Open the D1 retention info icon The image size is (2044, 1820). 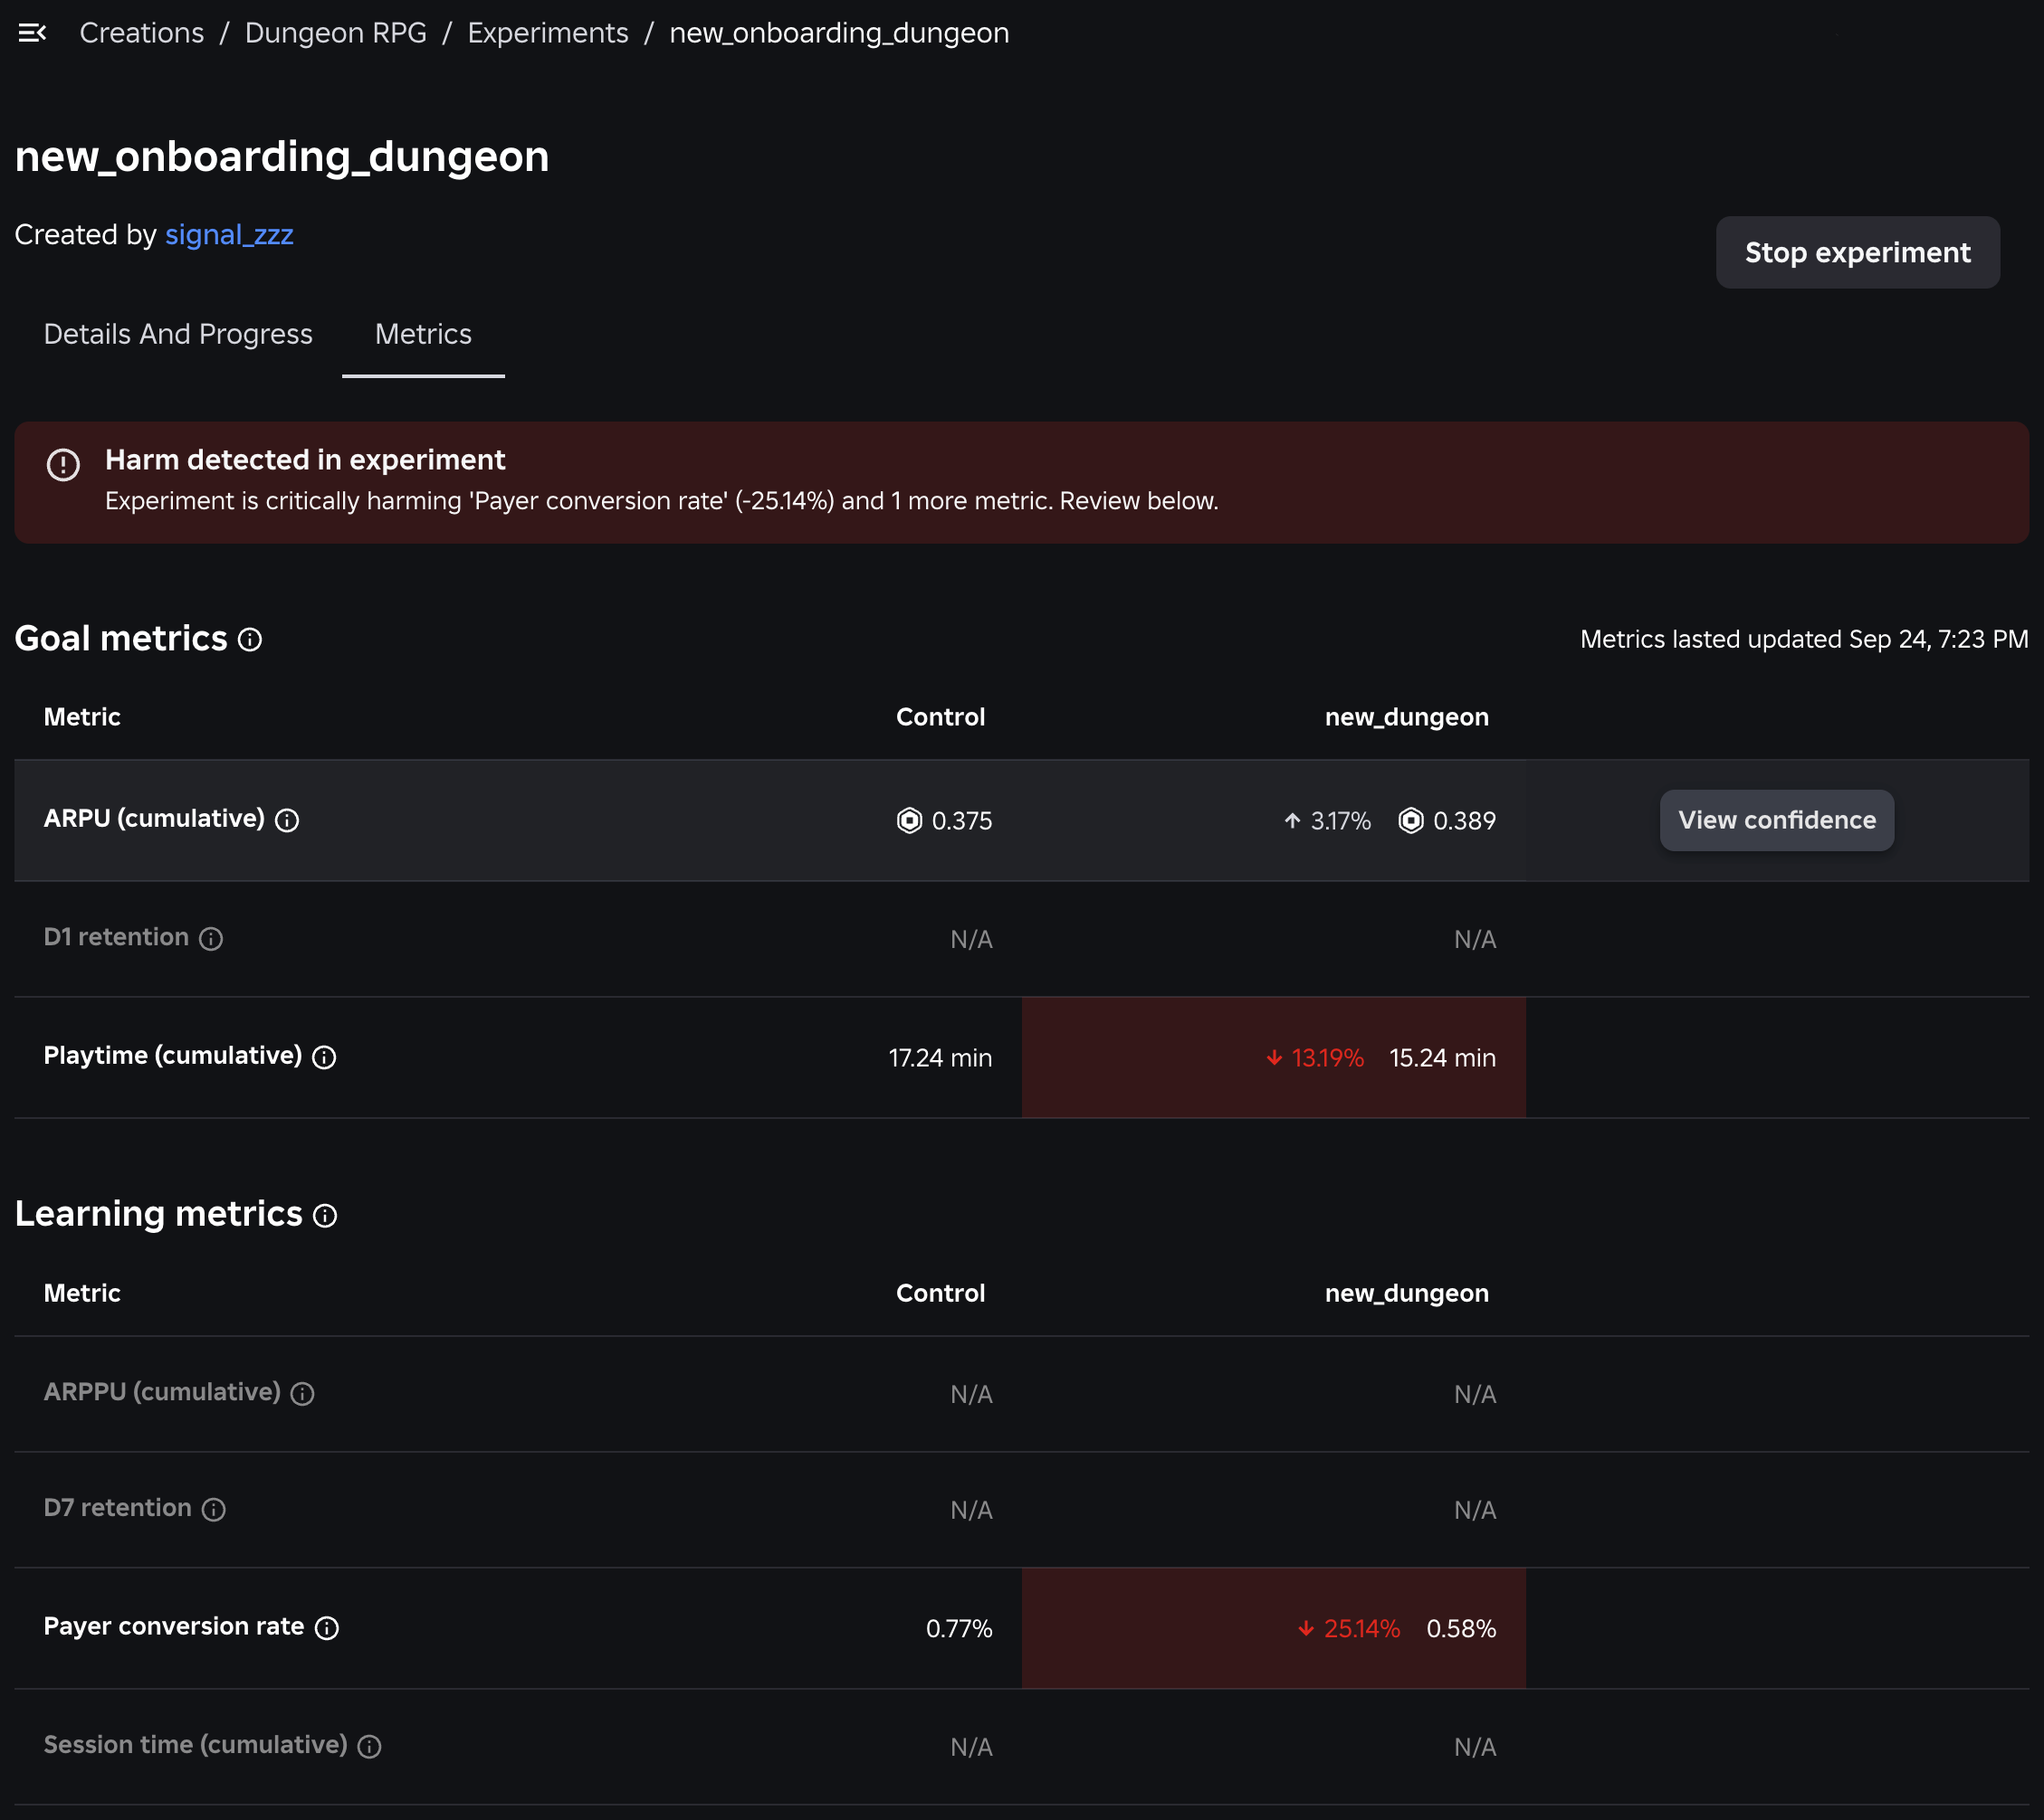click(211, 939)
